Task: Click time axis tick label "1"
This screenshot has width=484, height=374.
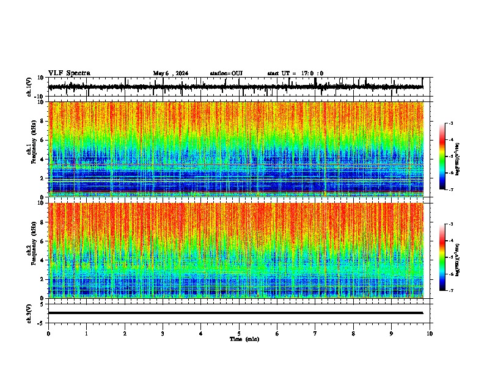Action: [x=87, y=334]
